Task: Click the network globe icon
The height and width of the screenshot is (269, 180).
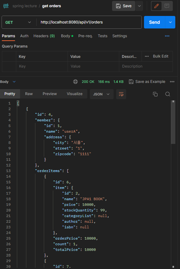Action: pyautogui.click(x=75, y=82)
